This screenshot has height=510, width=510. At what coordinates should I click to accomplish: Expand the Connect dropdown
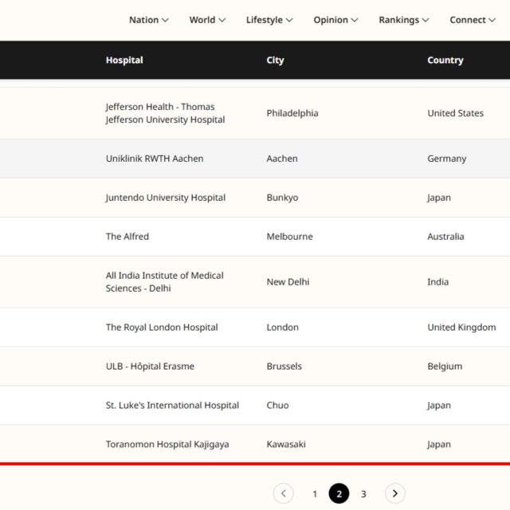click(x=473, y=20)
